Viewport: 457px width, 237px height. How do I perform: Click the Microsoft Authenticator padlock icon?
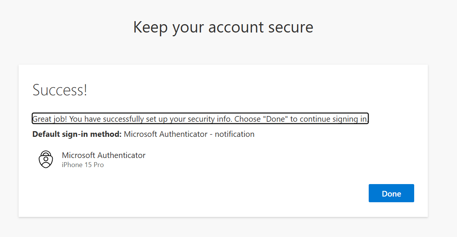[46, 159]
